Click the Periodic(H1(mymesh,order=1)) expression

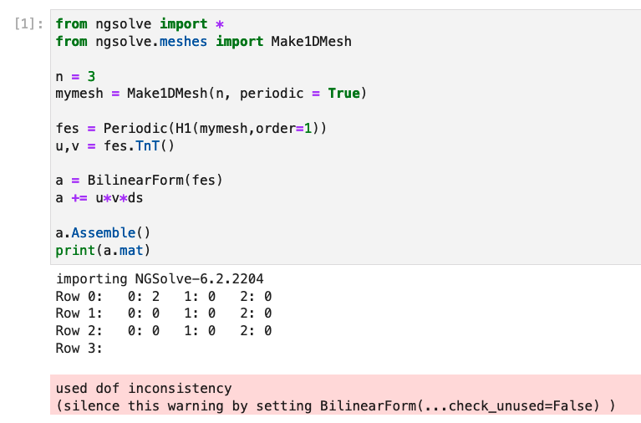tap(215, 129)
